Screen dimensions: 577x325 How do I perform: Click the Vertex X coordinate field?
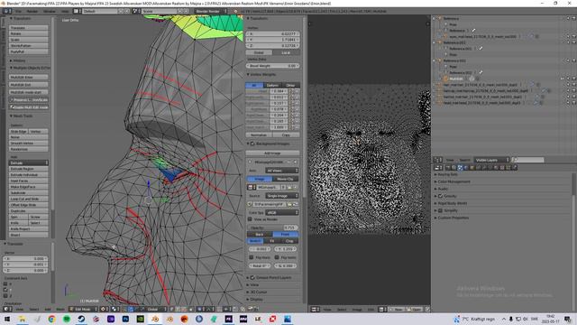[272, 34]
